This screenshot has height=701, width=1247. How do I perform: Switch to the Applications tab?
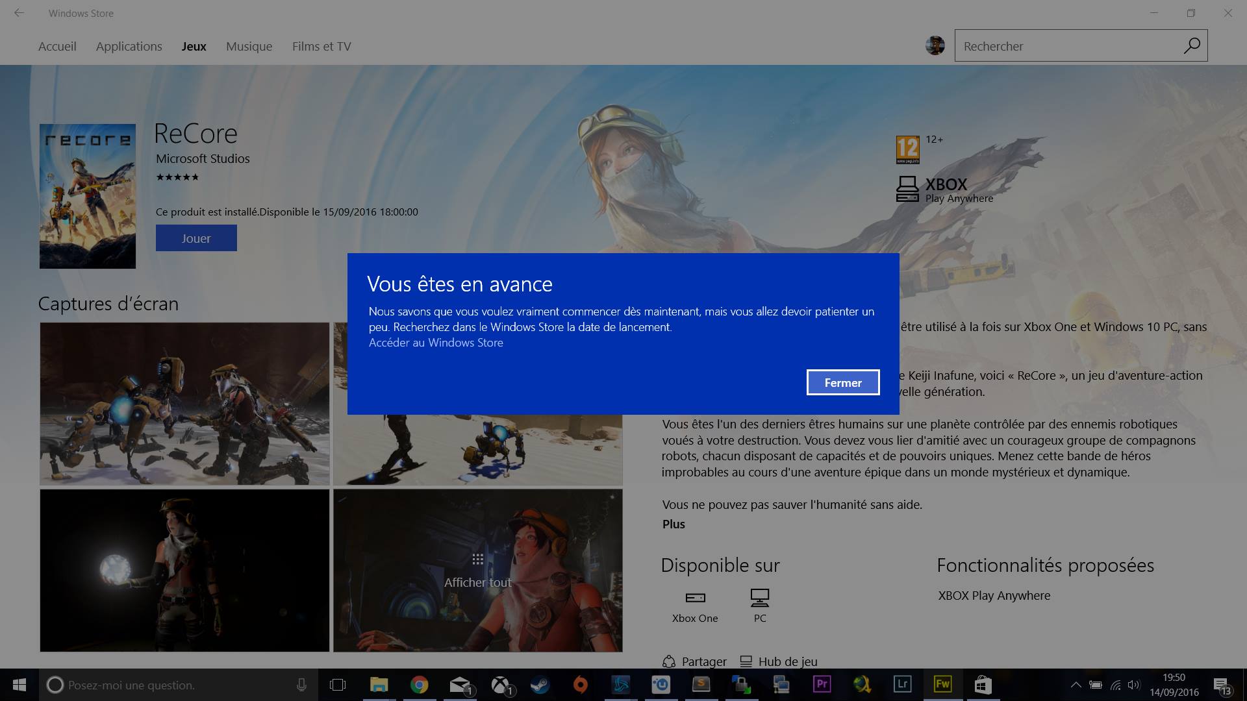pyautogui.click(x=129, y=46)
